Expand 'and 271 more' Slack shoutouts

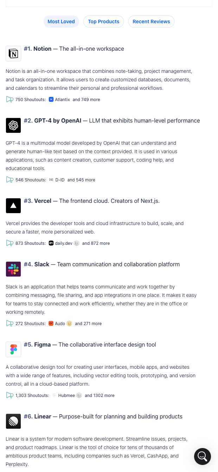tap(88, 324)
